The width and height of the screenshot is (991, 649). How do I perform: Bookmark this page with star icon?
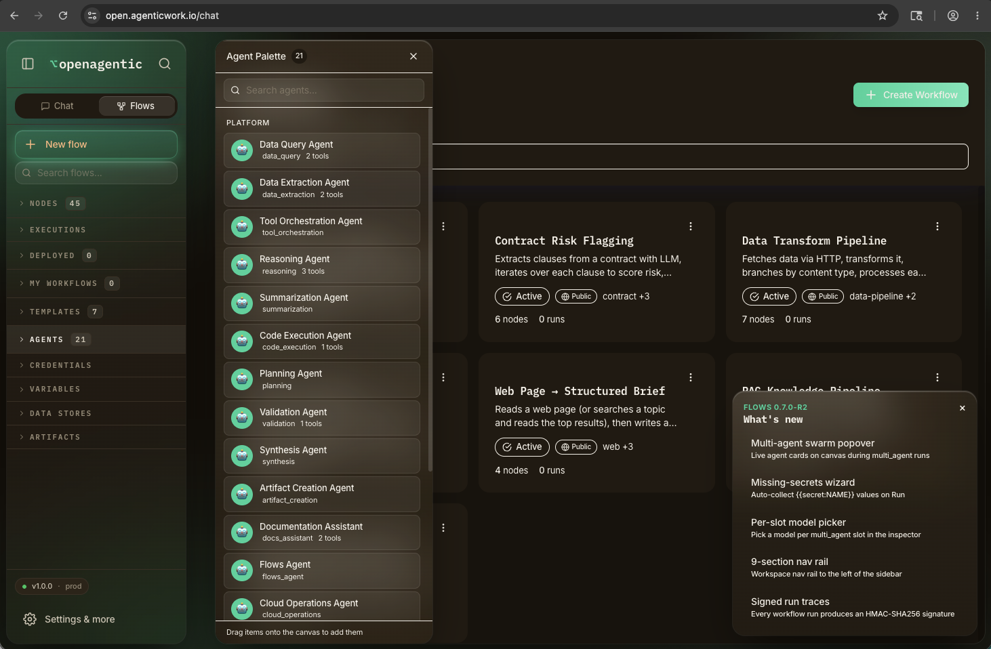tap(883, 16)
